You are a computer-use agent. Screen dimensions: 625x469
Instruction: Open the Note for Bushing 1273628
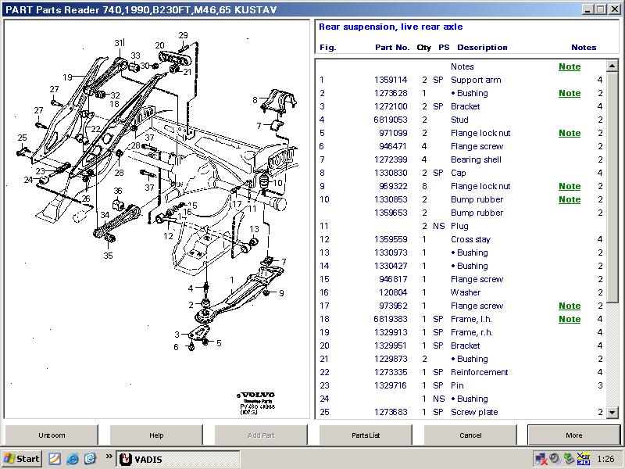pos(570,93)
